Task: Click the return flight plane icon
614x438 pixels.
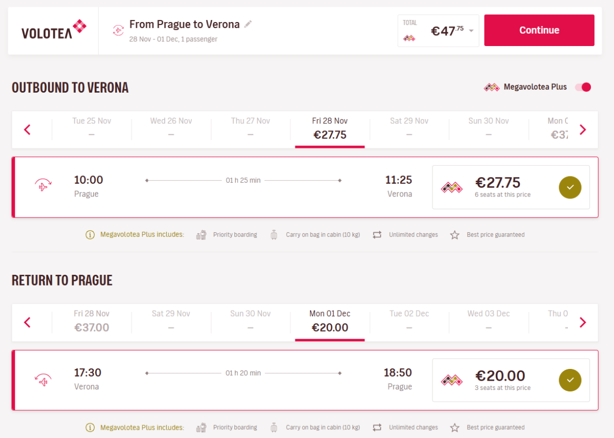Action: (43, 380)
